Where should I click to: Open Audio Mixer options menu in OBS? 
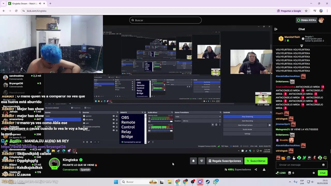pos(153,142)
